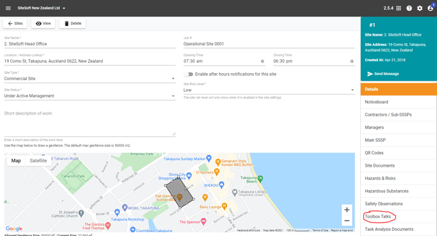This screenshot has height=236, width=437.
Task: Open the QR Codes section
Action: tap(398, 153)
